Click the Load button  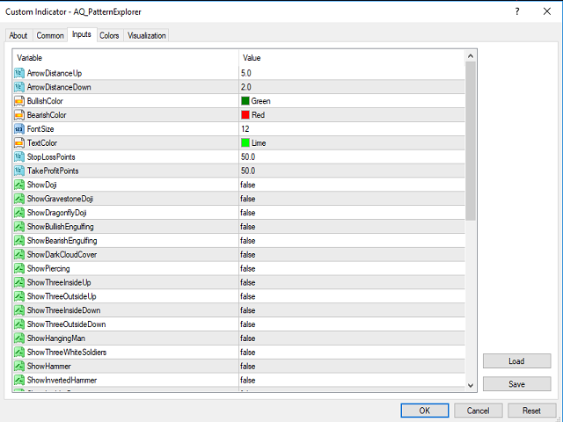click(x=516, y=361)
